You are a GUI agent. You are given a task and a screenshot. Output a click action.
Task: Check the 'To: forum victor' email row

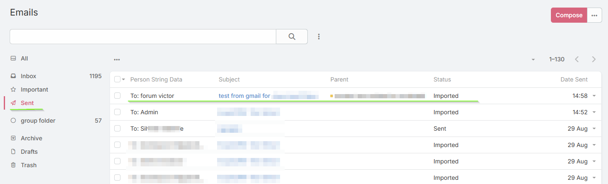coord(118,96)
